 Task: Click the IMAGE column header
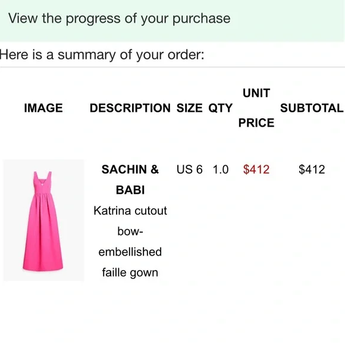[43, 108]
